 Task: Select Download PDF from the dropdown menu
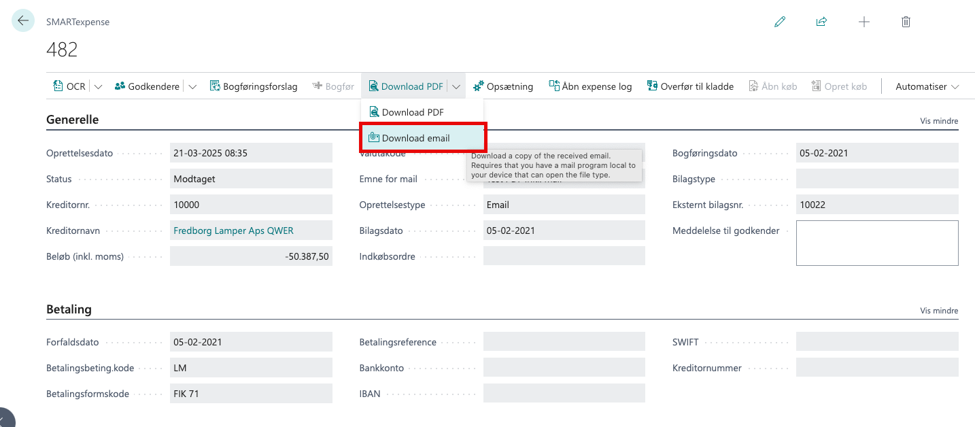coord(412,112)
